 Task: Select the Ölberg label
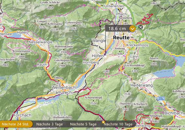pos(58,78)
